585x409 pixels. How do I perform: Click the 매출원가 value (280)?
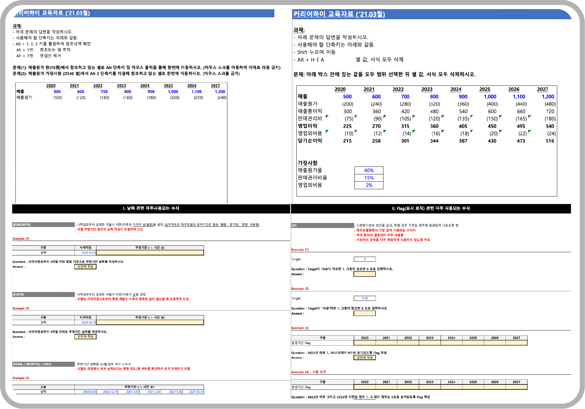[405, 104]
